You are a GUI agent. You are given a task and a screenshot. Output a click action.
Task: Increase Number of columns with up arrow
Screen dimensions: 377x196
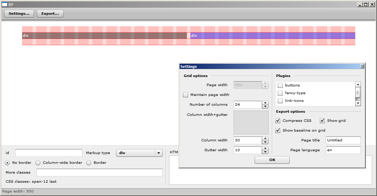click(265, 103)
